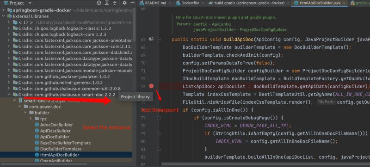The image size is (370, 167).
Task: Click the JDK 17 folder icon
Action: (x=15, y=22)
